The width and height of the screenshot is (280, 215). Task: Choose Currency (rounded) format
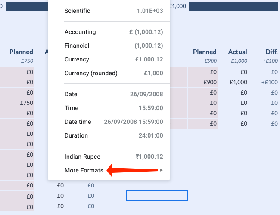(x=91, y=73)
